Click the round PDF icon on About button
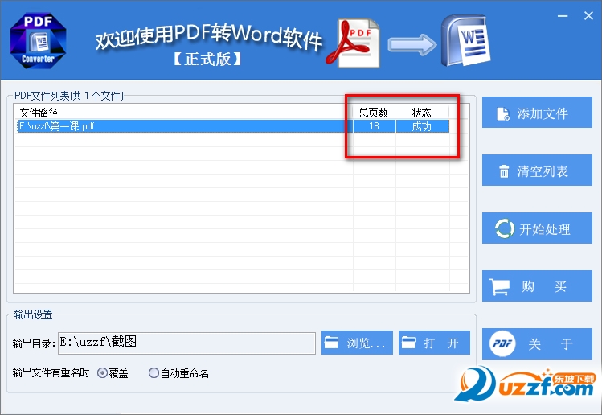This screenshot has height=415, width=602. coord(502,343)
